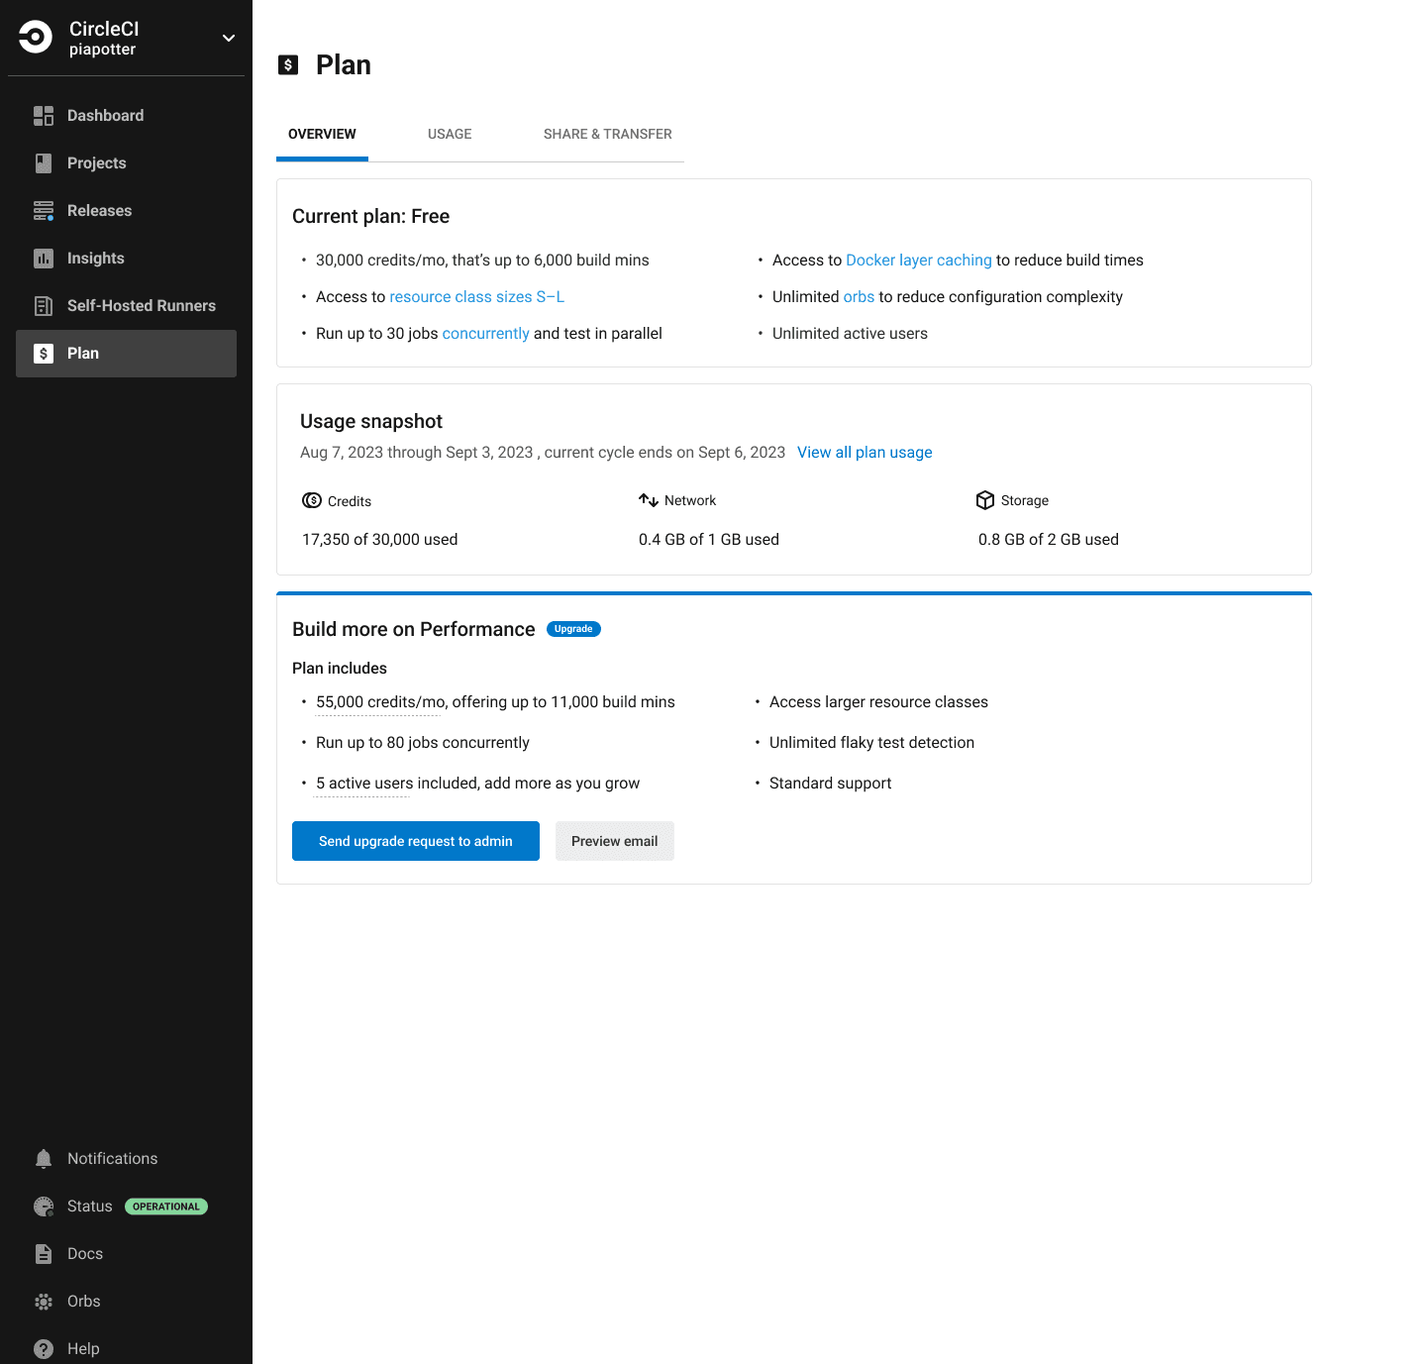Open Insights chart icon in sidebar
The height and width of the screenshot is (1364, 1426).
(44, 259)
